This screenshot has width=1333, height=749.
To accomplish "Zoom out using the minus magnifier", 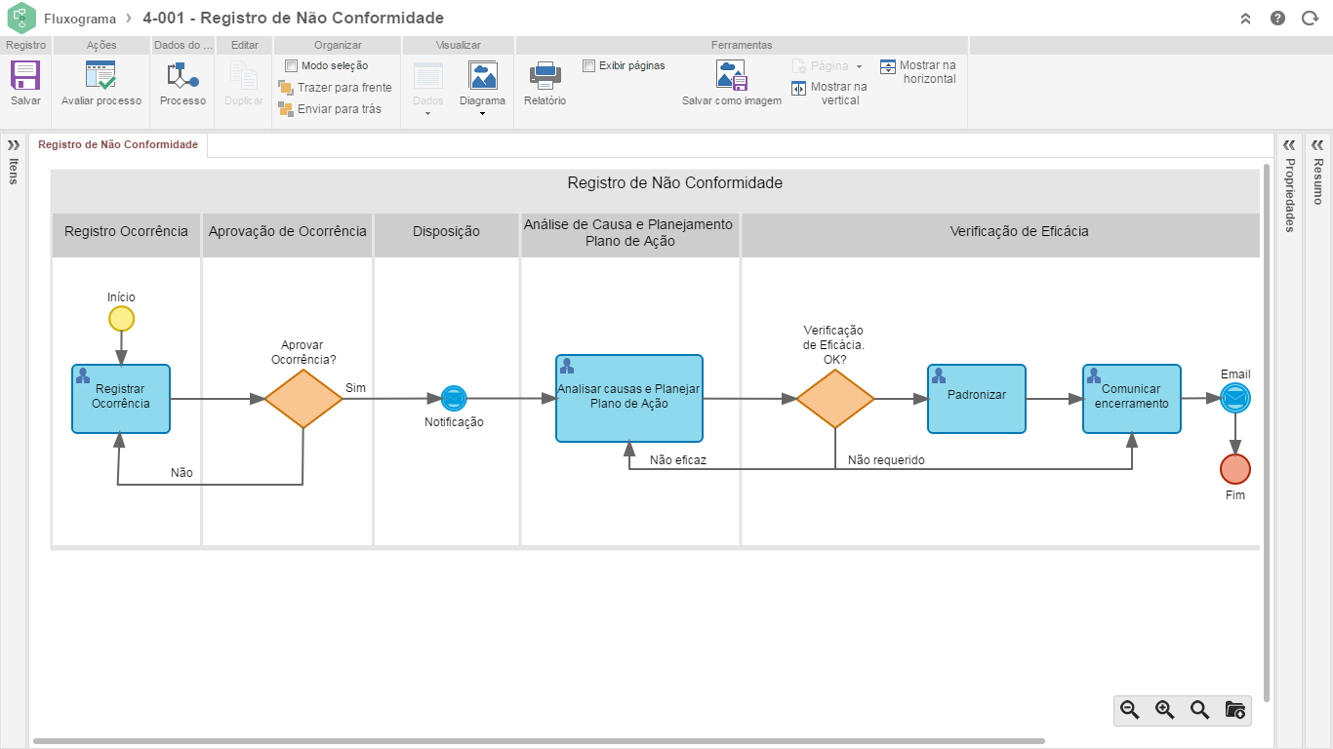I will pos(1130,710).
